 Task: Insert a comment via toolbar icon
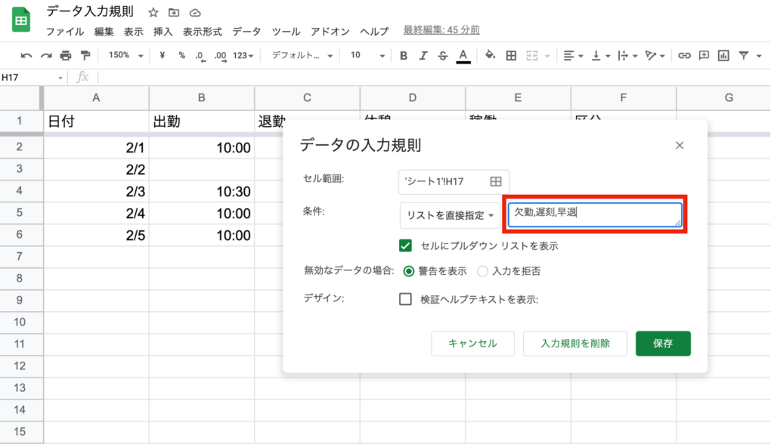point(704,55)
